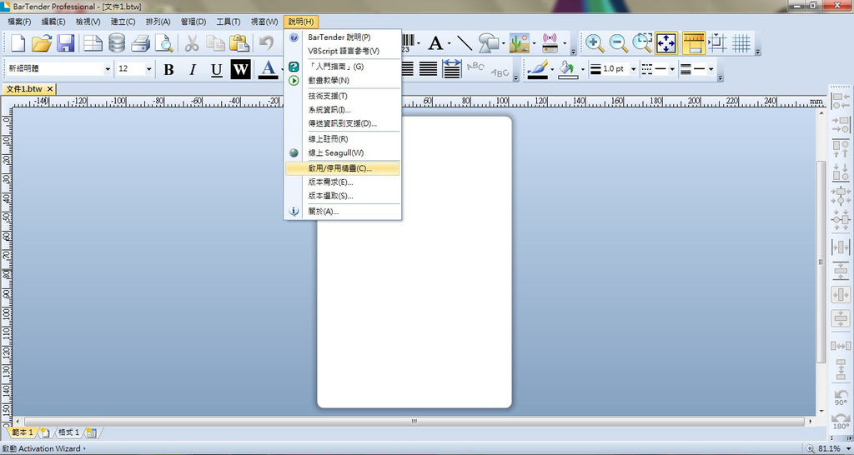Select the picture tool (cactus icon)
This screenshot has width=854, height=455.
(520, 43)
